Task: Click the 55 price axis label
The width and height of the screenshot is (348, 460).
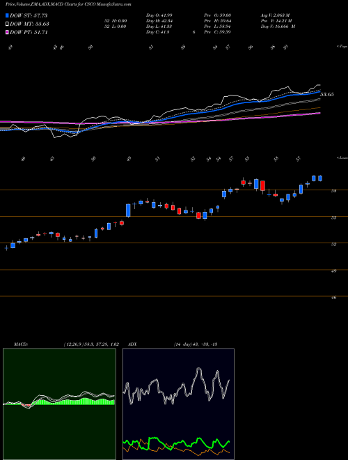Action: coord(333,217)
